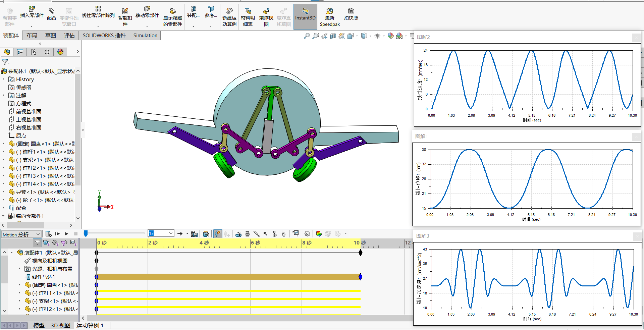
Task: Click the Mate (配合) tool
Action: [x=51, y=14]
